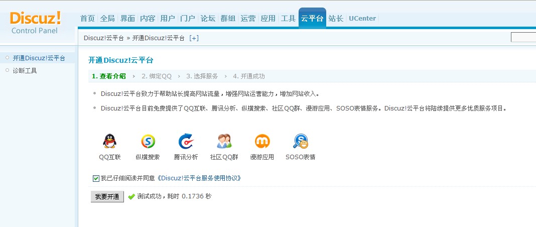Click the 社区QQ群 label text
536x227 pixels.
[224, 157]
